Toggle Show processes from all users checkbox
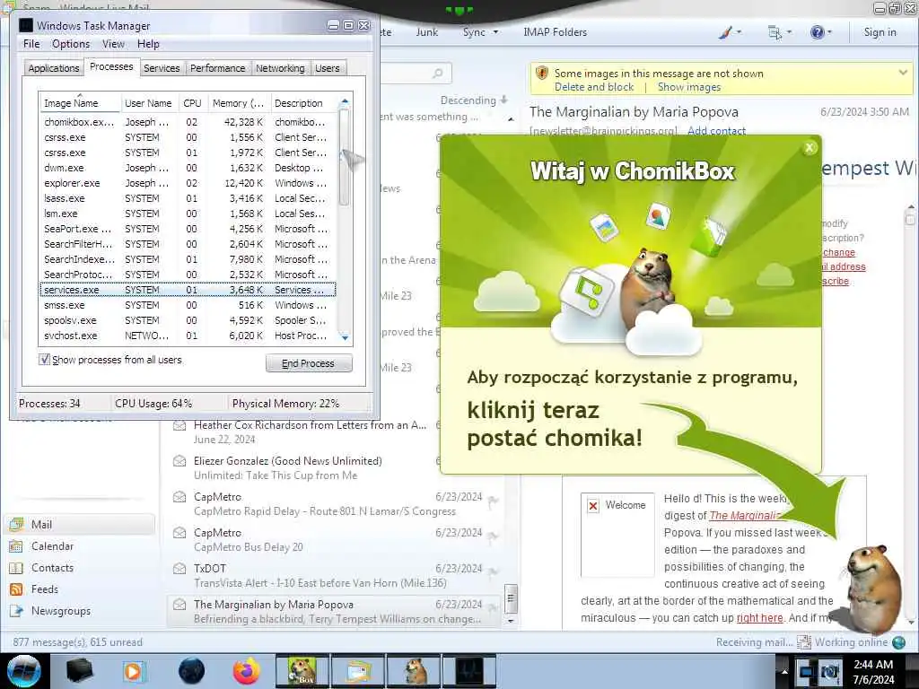 pos(45,359)
